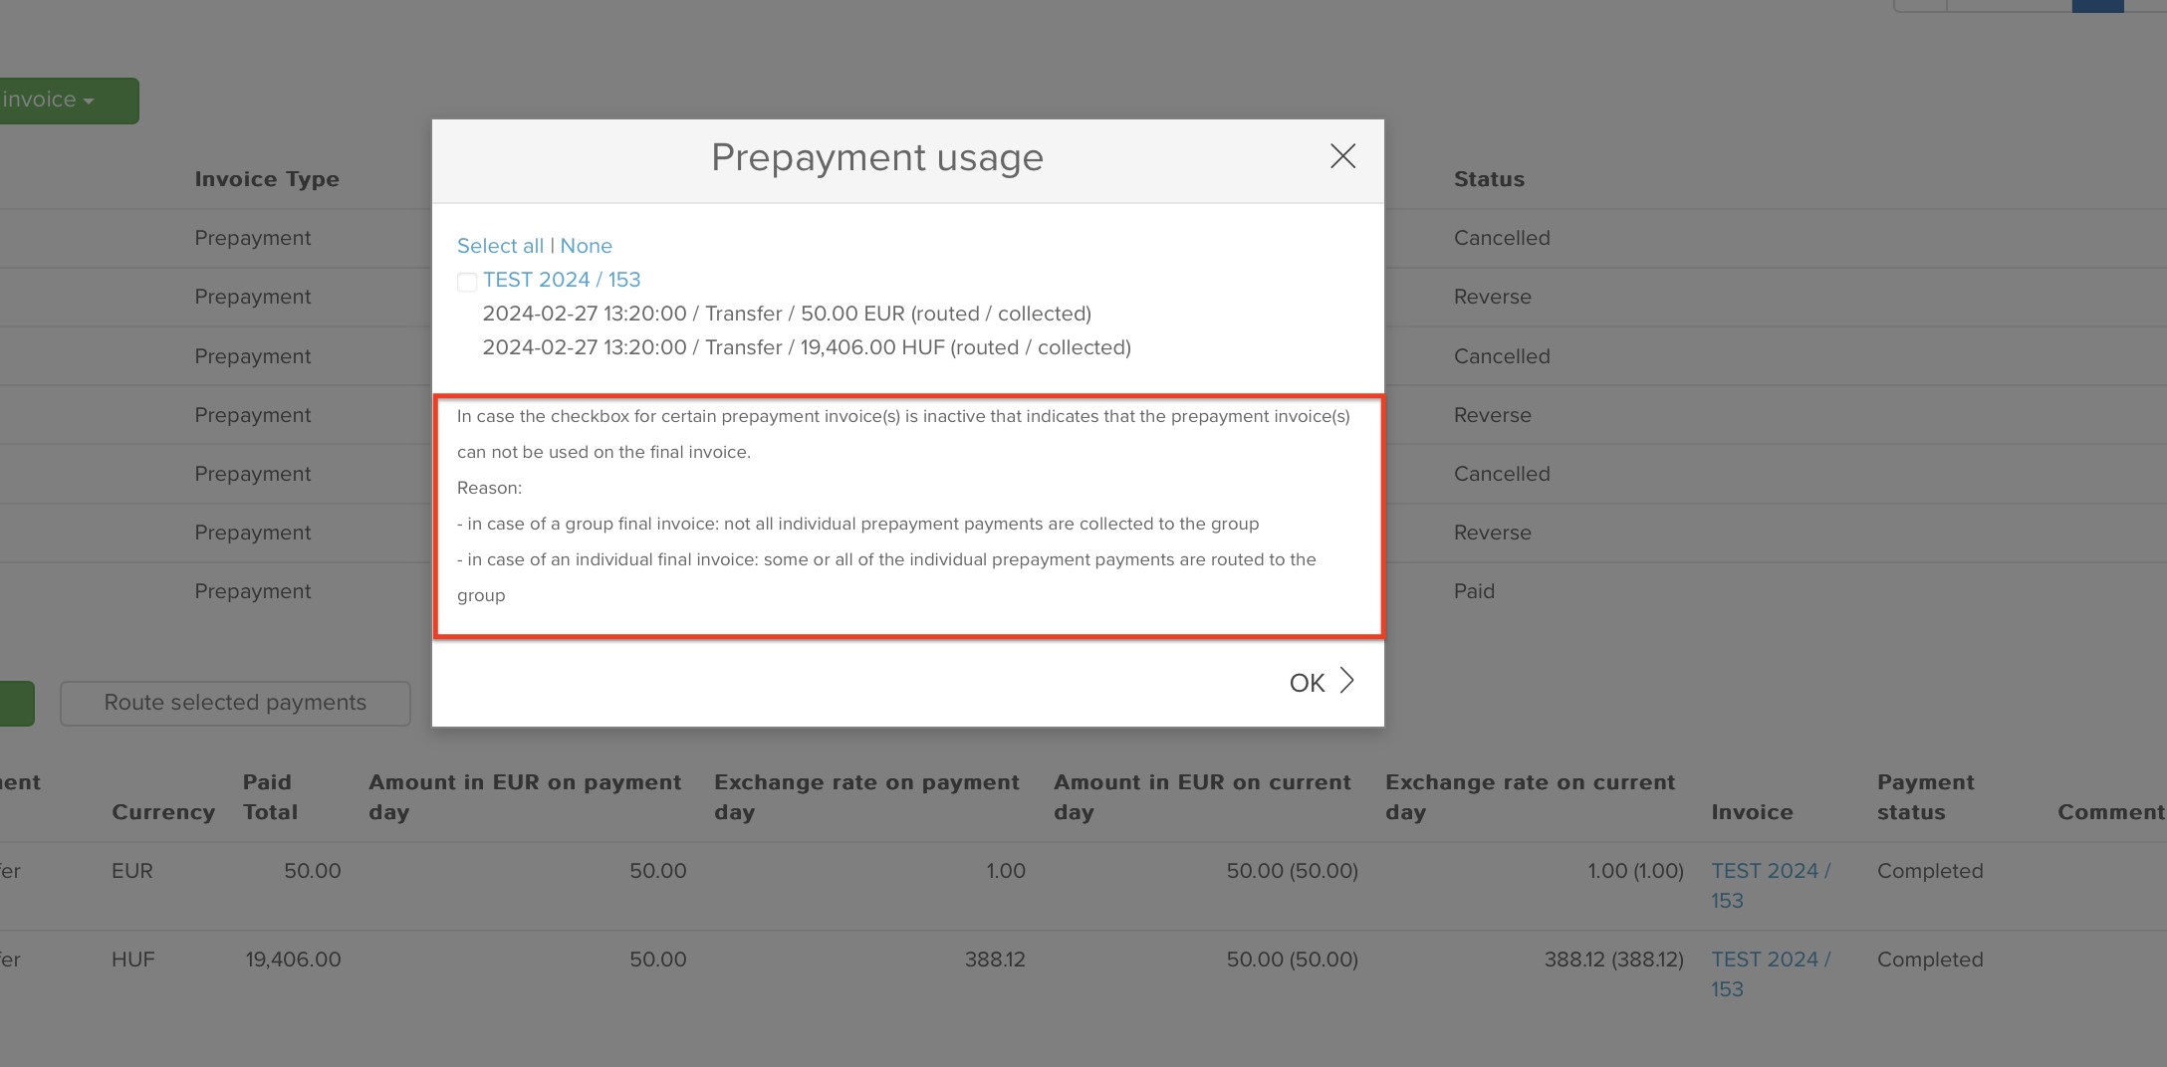Click the X icon in the modal header
2167x1067 pixels.
tap(1342, 156)
